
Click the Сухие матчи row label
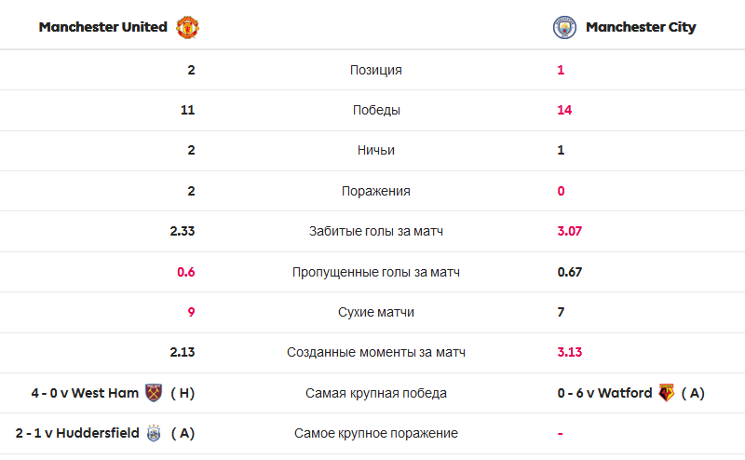point(376,312)
